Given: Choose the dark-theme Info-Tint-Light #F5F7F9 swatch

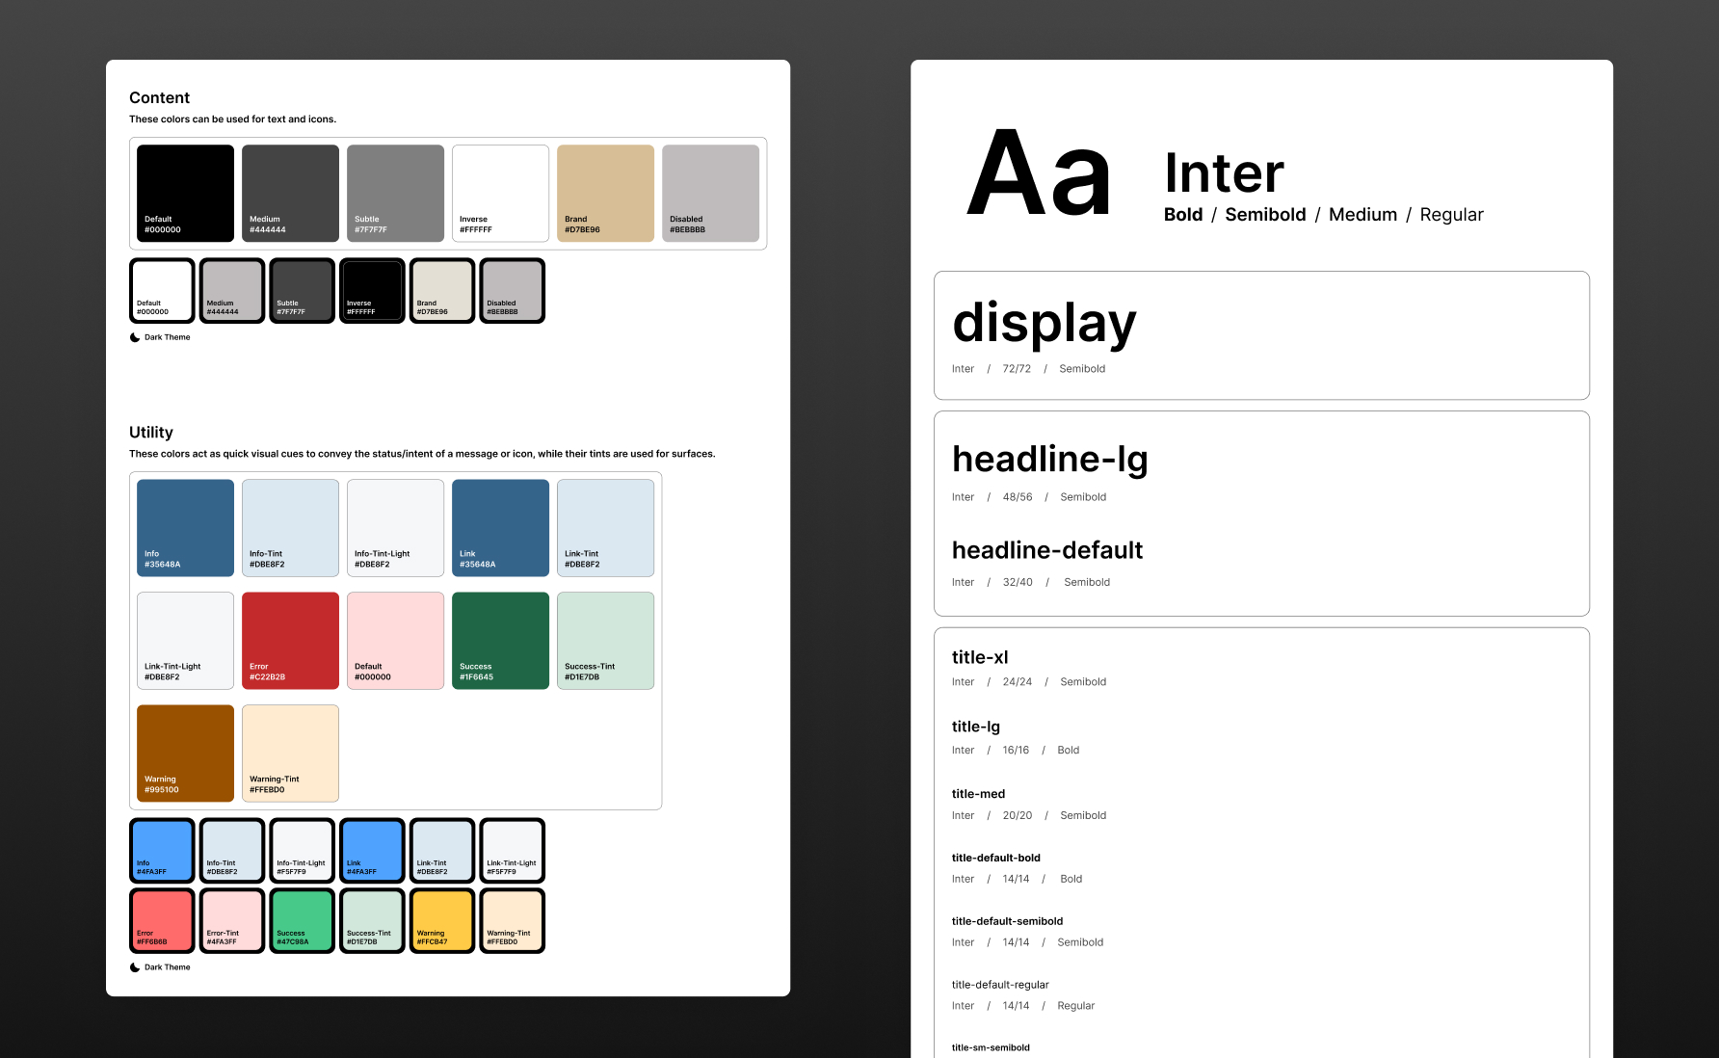Looking at the screenshot, I should [x=303, y=851].
